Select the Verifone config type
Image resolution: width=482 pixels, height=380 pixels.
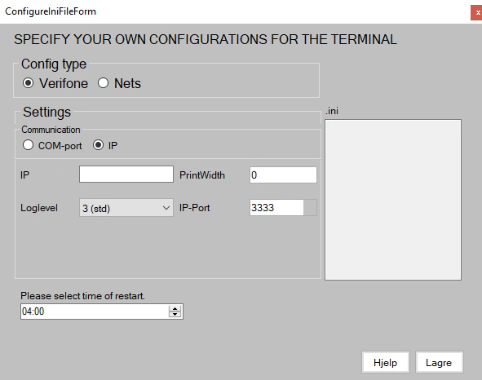55,83
